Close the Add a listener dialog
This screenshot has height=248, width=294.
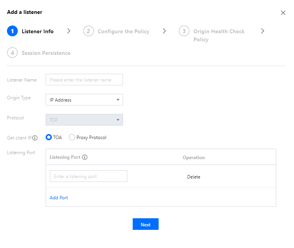(x=283, y=13)
